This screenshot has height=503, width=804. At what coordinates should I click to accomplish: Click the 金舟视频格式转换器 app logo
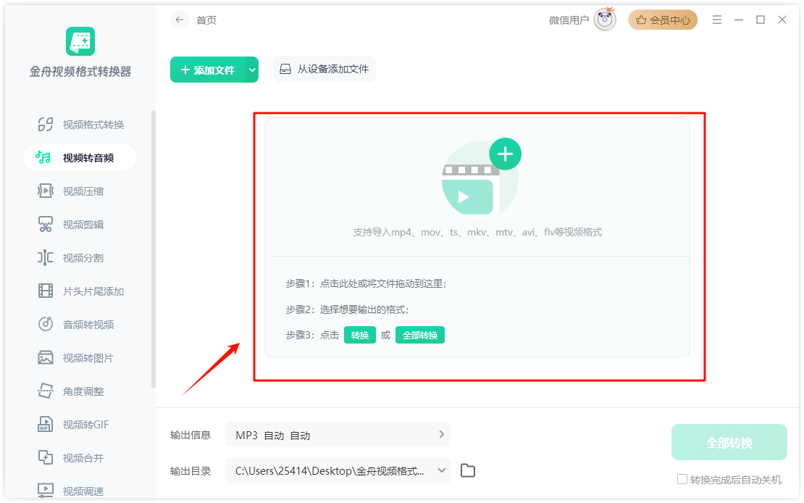[80, 41]
